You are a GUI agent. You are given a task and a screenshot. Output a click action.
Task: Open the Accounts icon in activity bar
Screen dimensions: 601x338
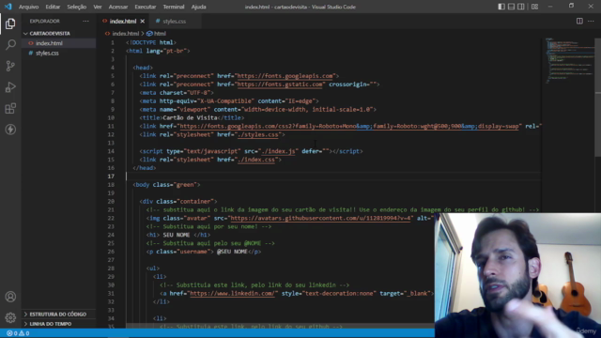point(10,297)
